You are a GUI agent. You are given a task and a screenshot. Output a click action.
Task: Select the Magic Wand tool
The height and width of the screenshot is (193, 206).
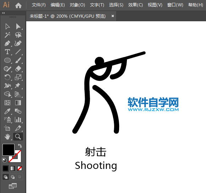pyautogui.click(x=7, y=35)
